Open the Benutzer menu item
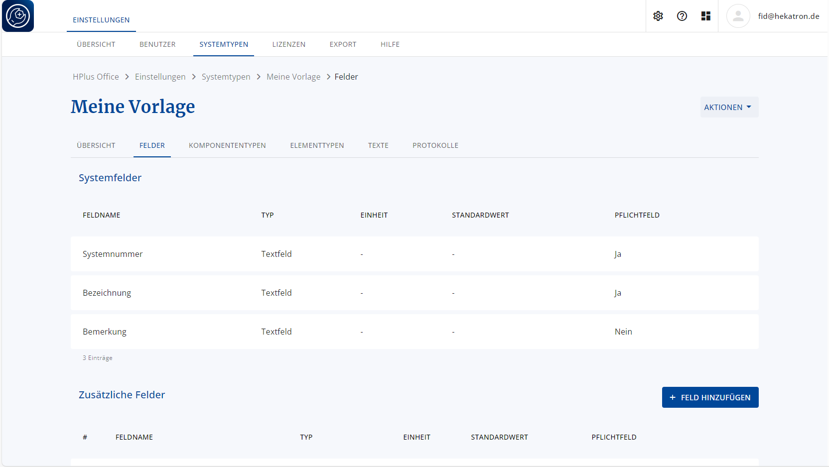This screenshot has width=829, height=467. tap(157, 44)
